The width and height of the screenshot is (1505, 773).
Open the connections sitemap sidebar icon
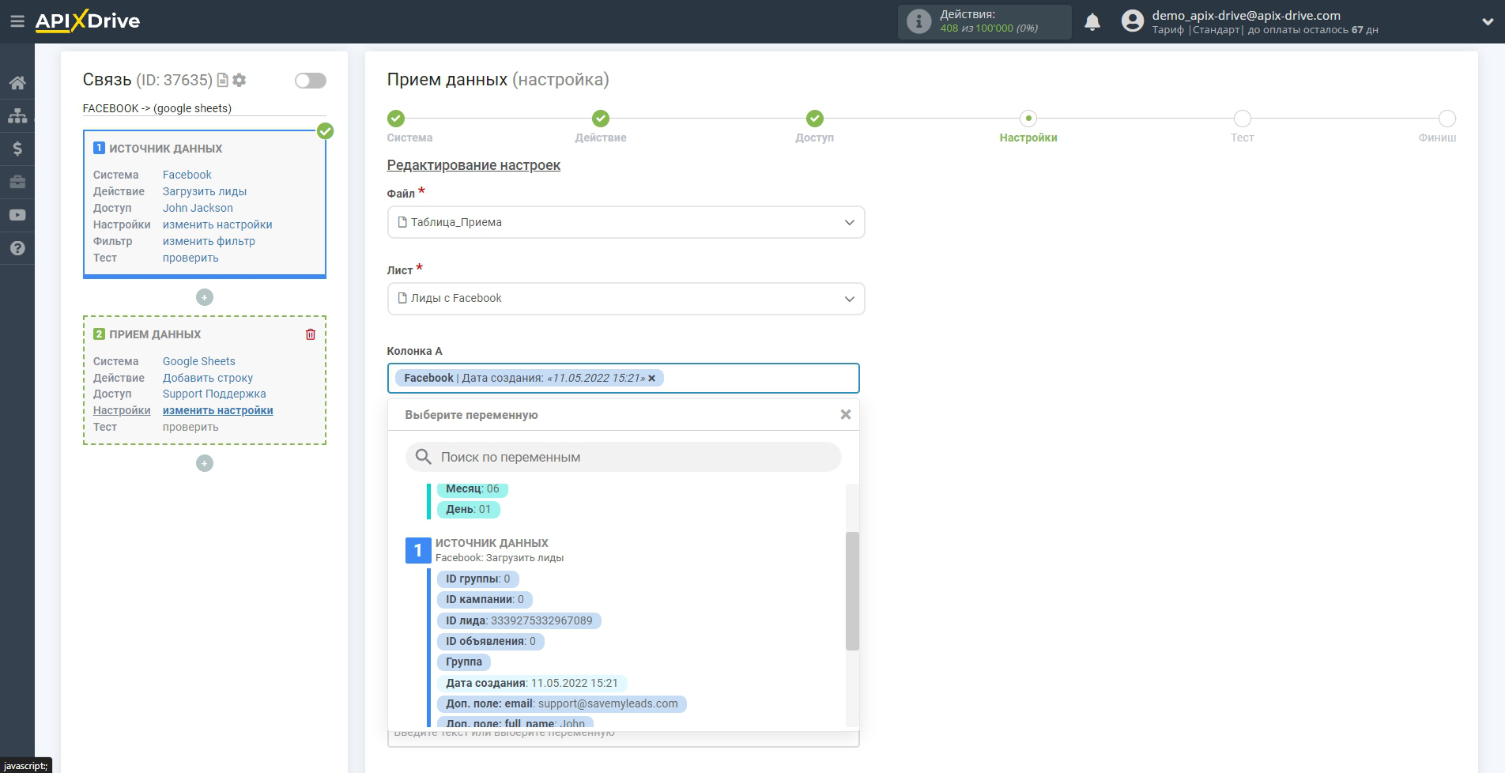(x=17, y=115)
